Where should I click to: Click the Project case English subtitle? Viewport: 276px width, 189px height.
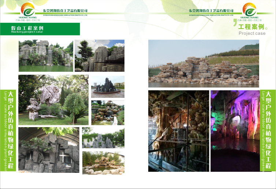coord(252,33)
